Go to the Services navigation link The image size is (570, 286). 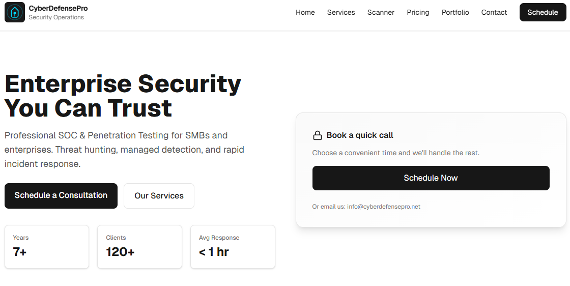[x=341, y=12]
